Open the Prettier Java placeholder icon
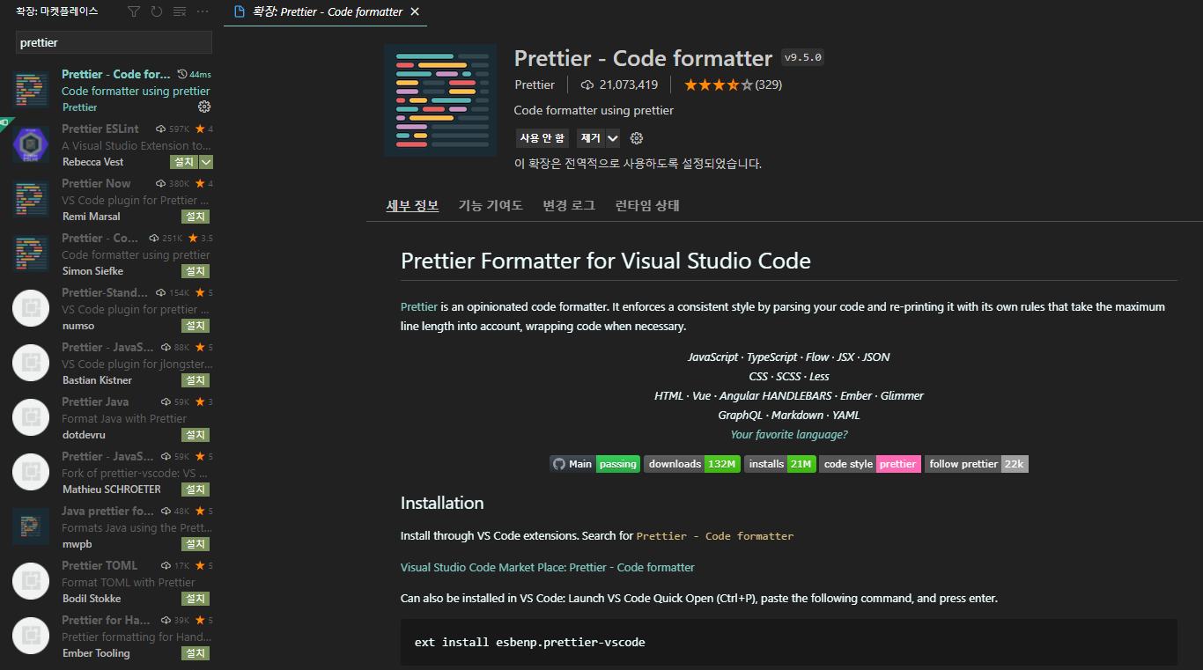 point(31,417)
